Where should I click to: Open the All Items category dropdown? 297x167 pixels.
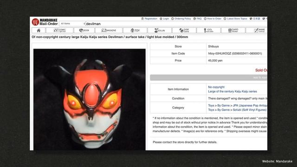72,24
